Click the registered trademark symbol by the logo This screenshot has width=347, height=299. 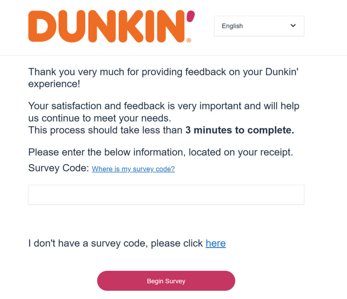[189, 40]
